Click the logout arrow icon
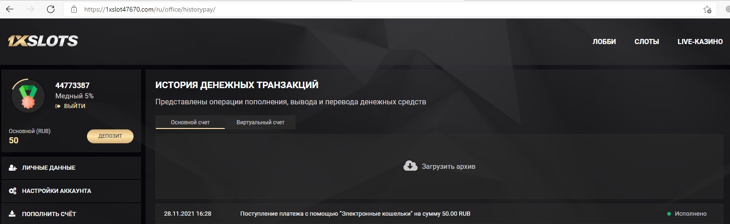 (x=58, y=106)
